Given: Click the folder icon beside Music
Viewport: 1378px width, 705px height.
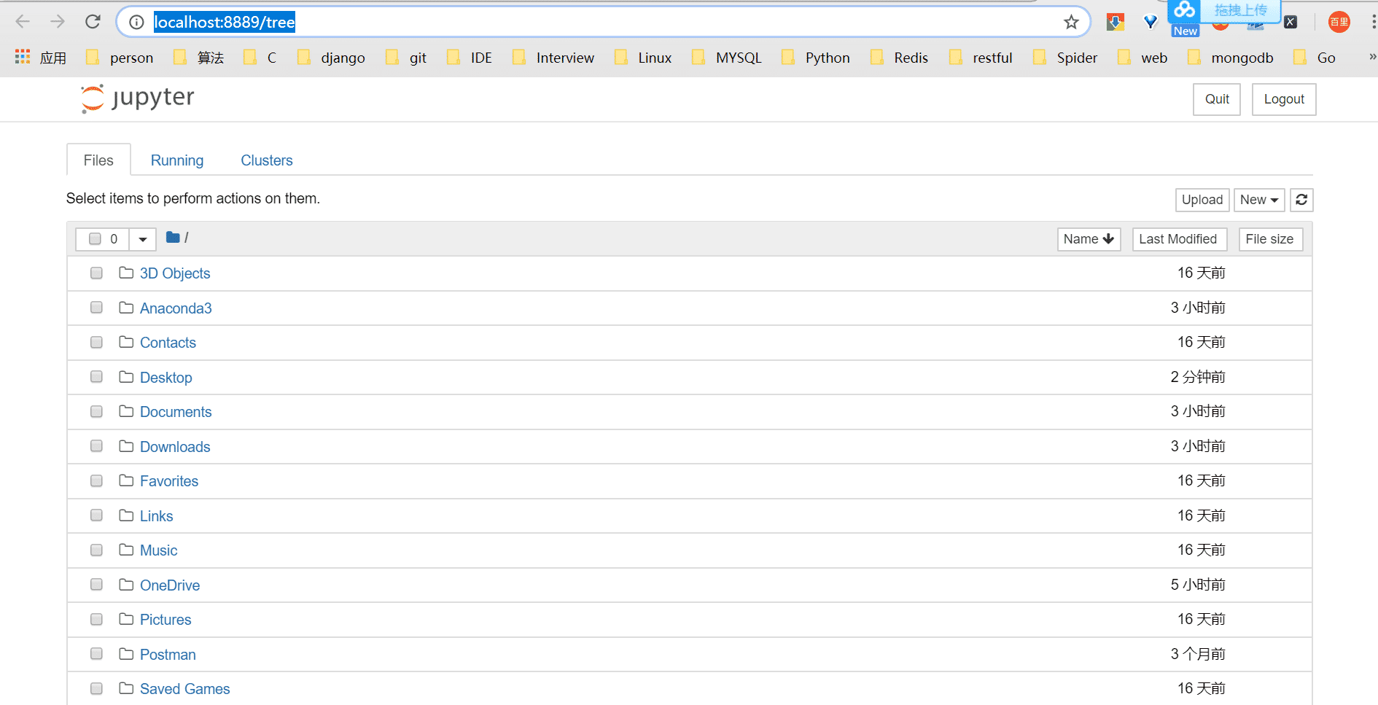Looking at the screenshot, I should click(x=126, y=550).
